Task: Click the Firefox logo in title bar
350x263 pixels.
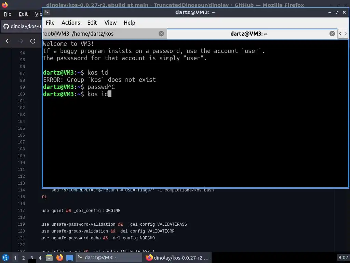Action: [x=5, y=5]
